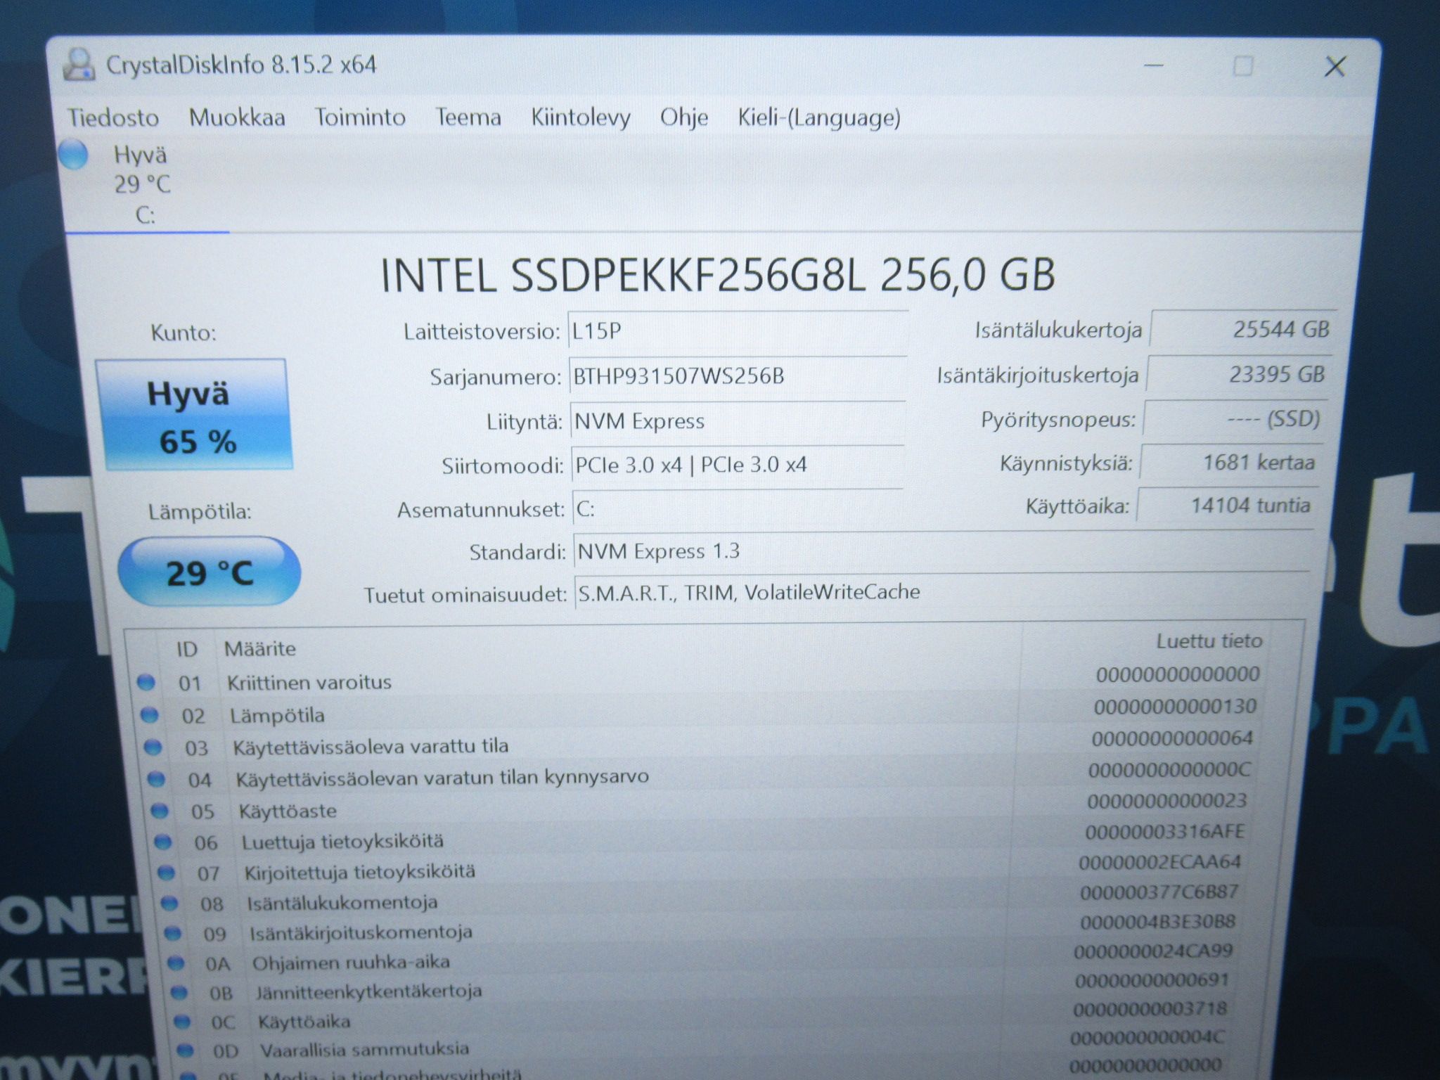Open the Kiintolevy menu
This screenshot has width=1440, height=1080.
point(581,117)
